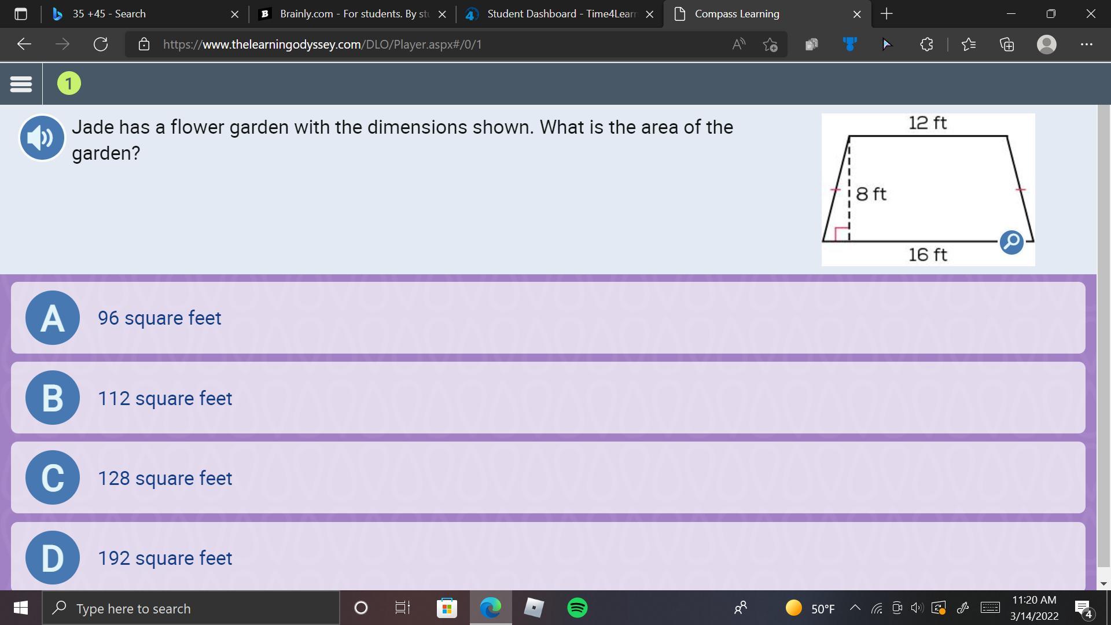Open the hamburger menu in the lesson header

pyautogui.click(x=21, y=84)
